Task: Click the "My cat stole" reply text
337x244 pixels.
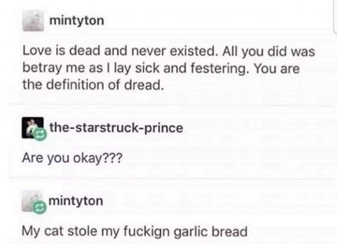Action: pos(134,232)
